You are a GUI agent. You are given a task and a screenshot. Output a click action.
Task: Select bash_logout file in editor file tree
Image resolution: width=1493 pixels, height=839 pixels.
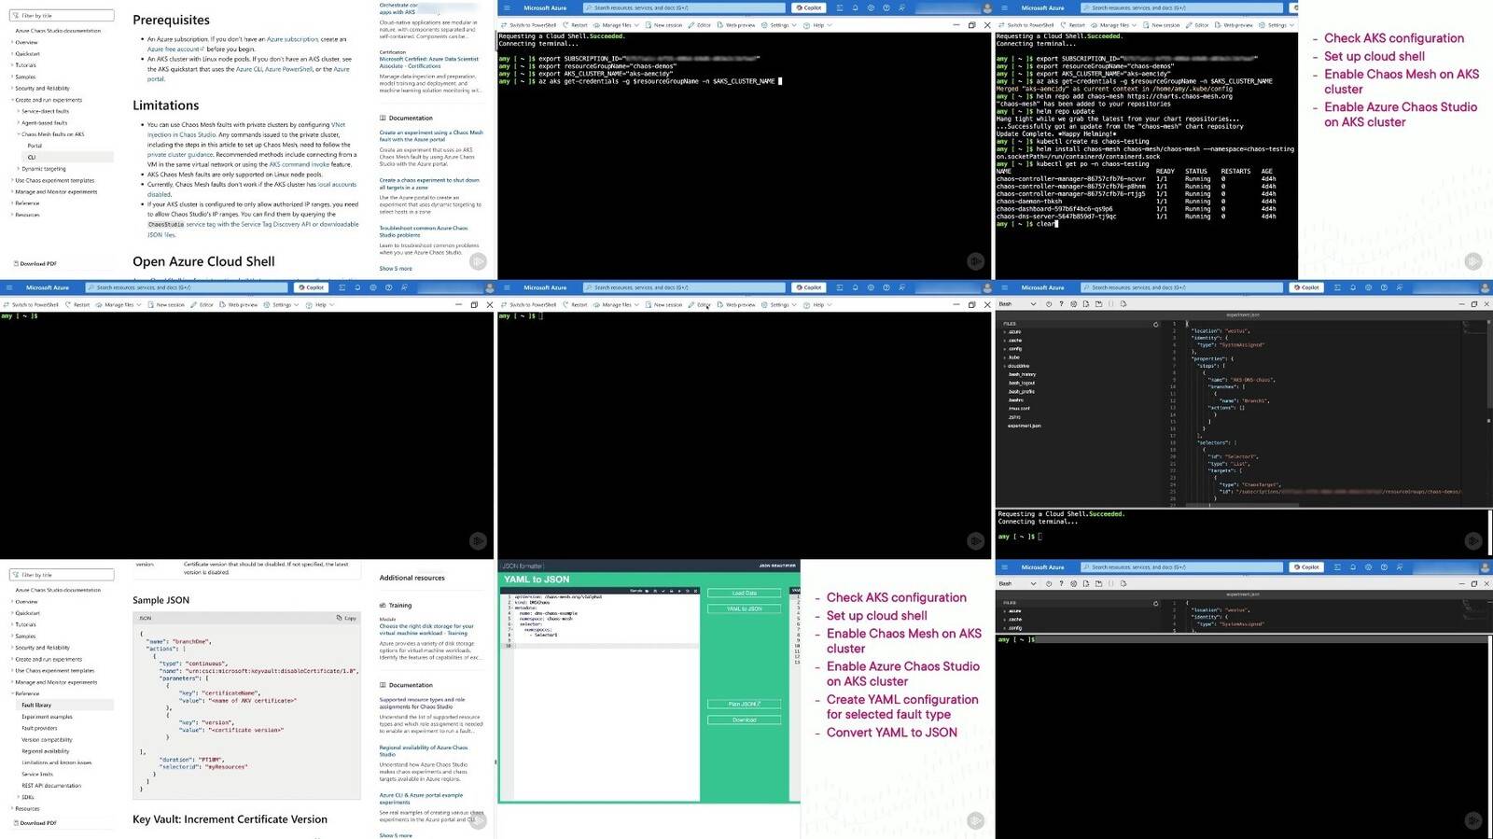1022,383
